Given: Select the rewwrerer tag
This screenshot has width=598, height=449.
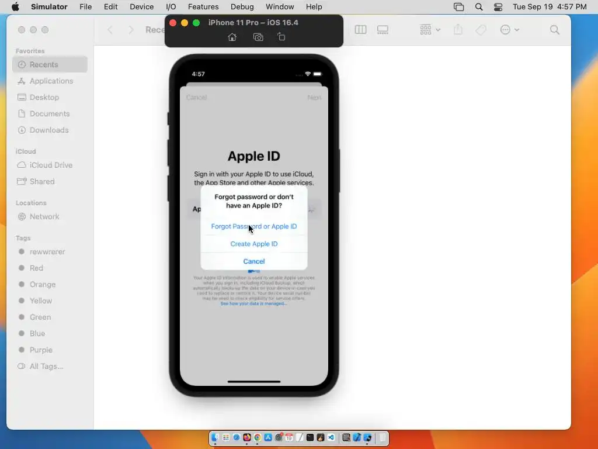Looking at the screenshot, I should click(50, 251).
